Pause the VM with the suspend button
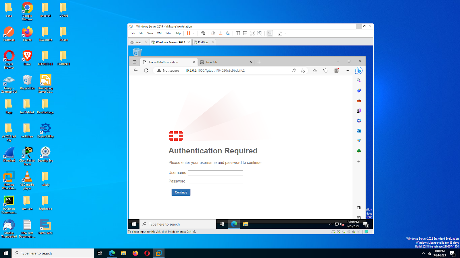 pyautogui.click(x=189, y=33)
